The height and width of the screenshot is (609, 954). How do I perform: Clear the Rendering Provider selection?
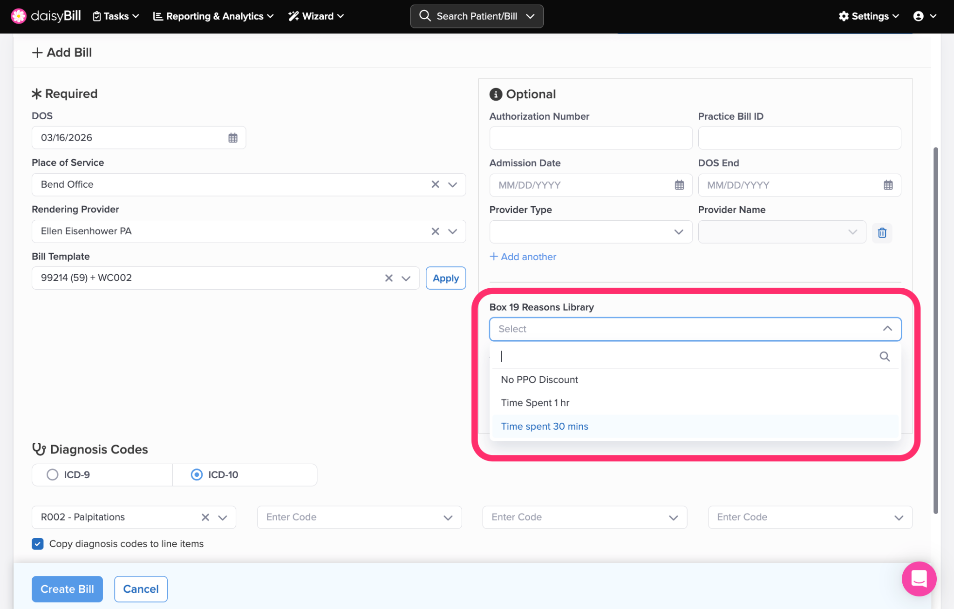coord(435,231)
